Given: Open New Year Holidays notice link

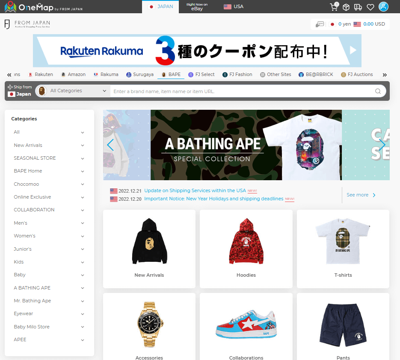Looking at the screenshot, I should [x=214, y=199].
